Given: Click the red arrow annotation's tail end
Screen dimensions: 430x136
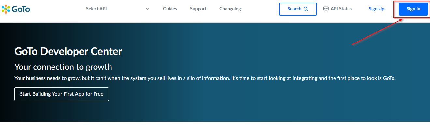Looking at the screenshot, I should coord(352,44).
